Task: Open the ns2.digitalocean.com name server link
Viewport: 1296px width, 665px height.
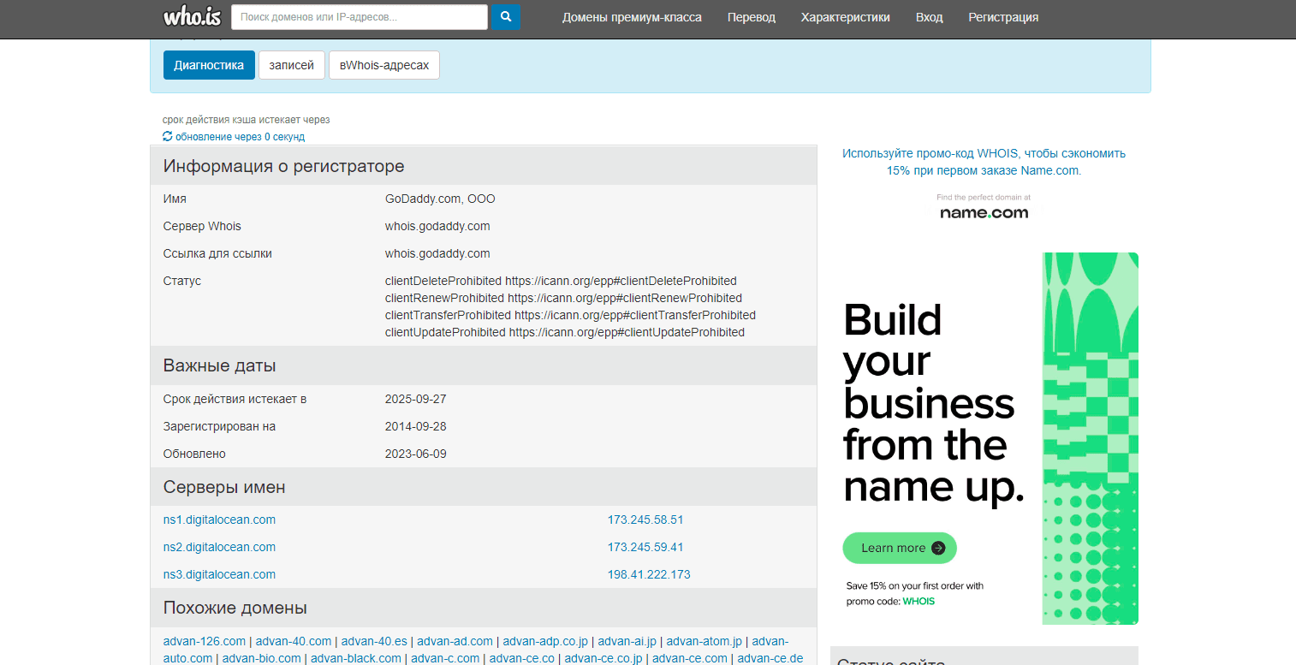Action: point(219,547)
